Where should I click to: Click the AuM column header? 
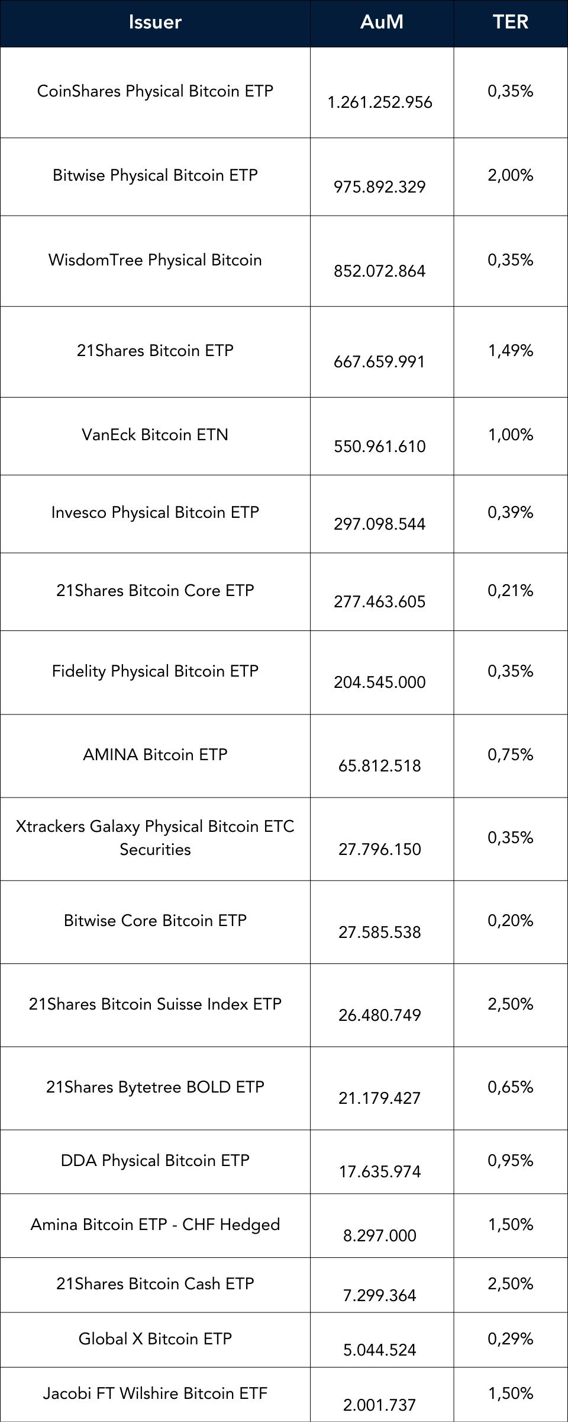click(382, 23)
